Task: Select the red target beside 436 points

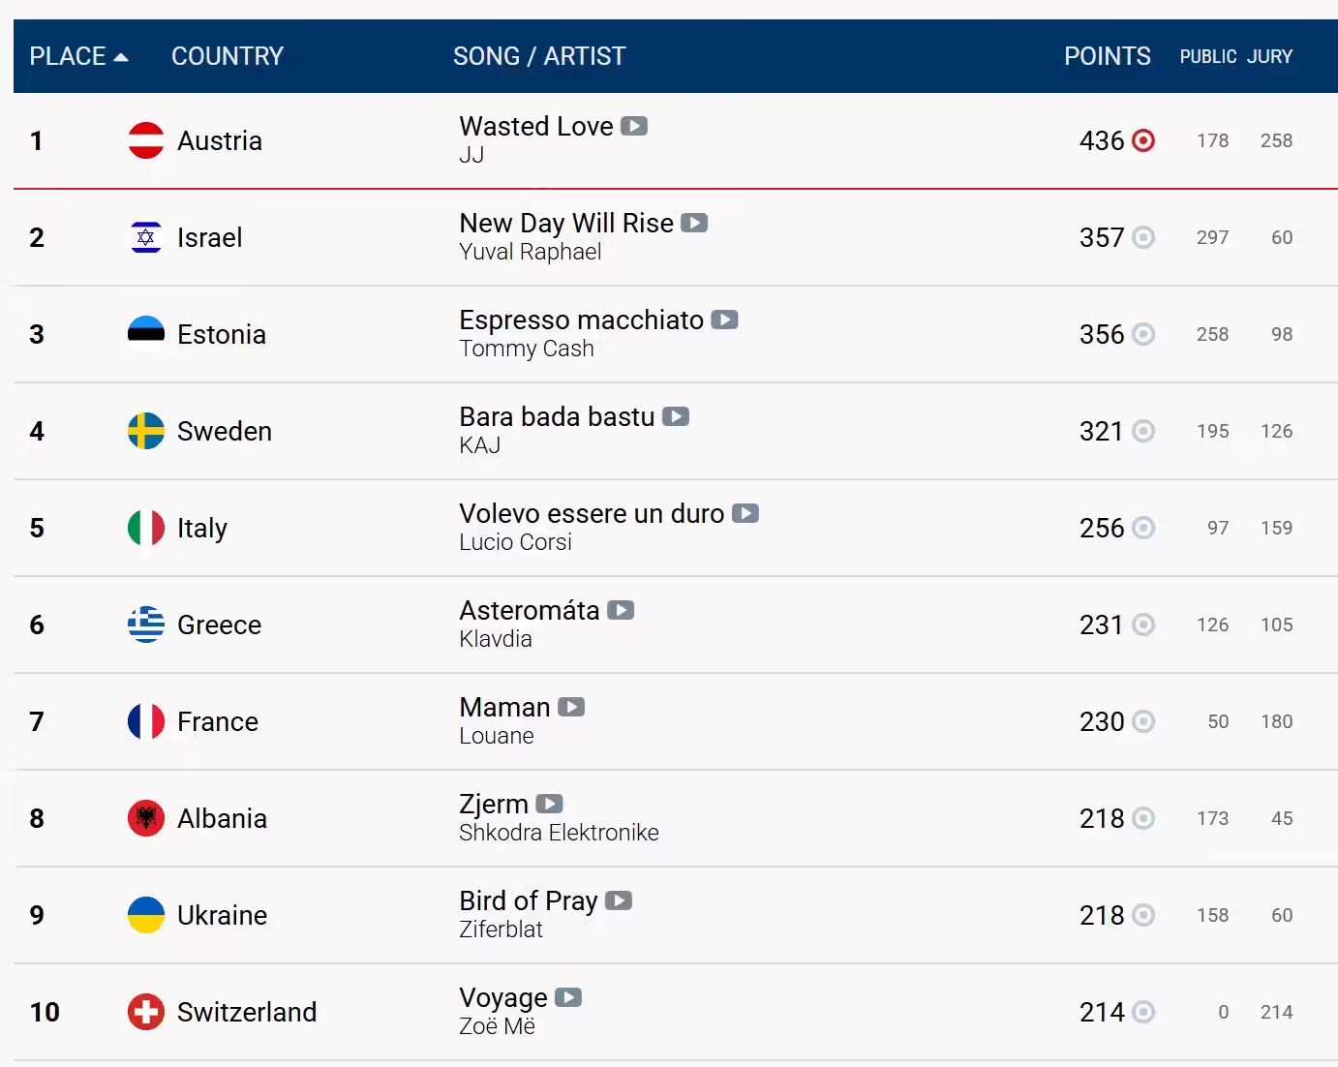Action: coord(1143,140)
